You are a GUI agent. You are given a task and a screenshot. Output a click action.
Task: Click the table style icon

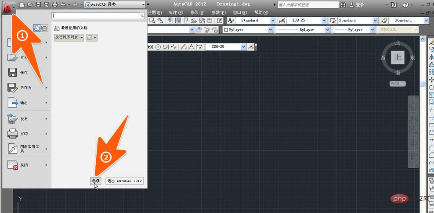pos(333,21)
